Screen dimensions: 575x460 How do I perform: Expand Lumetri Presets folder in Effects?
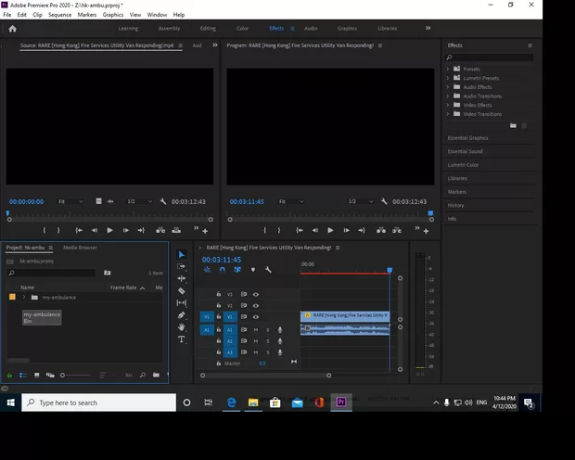[x=448, y=78]
